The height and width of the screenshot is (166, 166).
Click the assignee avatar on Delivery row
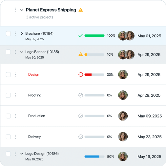(123, 137)
